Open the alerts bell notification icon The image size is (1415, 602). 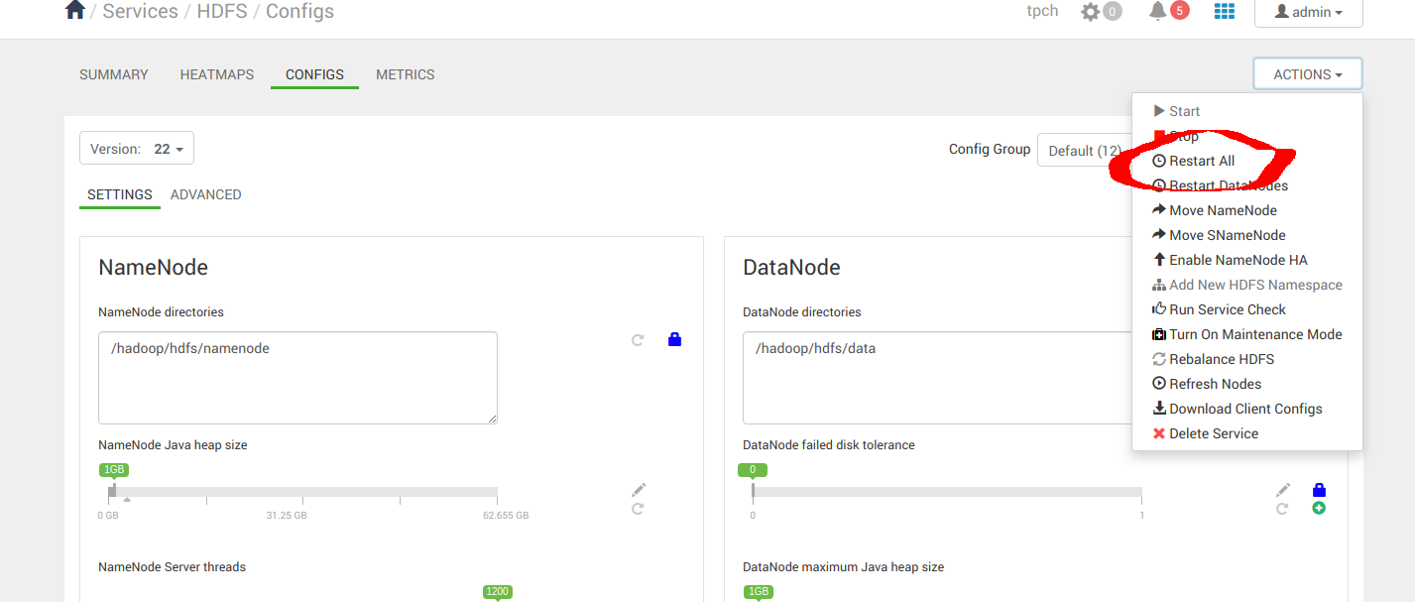coord(1159,11)
